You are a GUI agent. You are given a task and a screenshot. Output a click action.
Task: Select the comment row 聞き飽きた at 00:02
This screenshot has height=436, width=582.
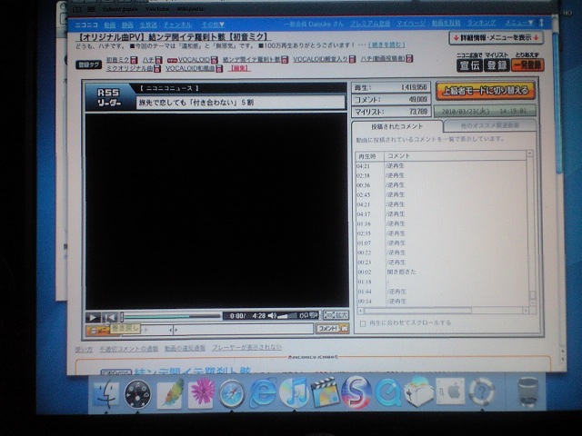click(441, 272)
